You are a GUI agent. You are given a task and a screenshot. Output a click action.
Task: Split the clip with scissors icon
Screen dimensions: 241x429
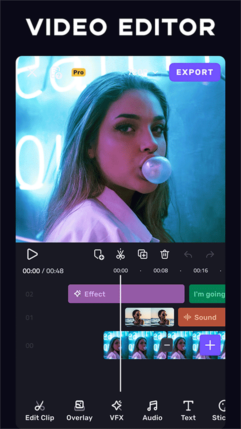120,255
